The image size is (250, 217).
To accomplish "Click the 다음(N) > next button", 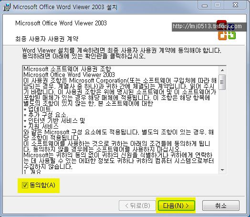I will [x=177, y=206].
